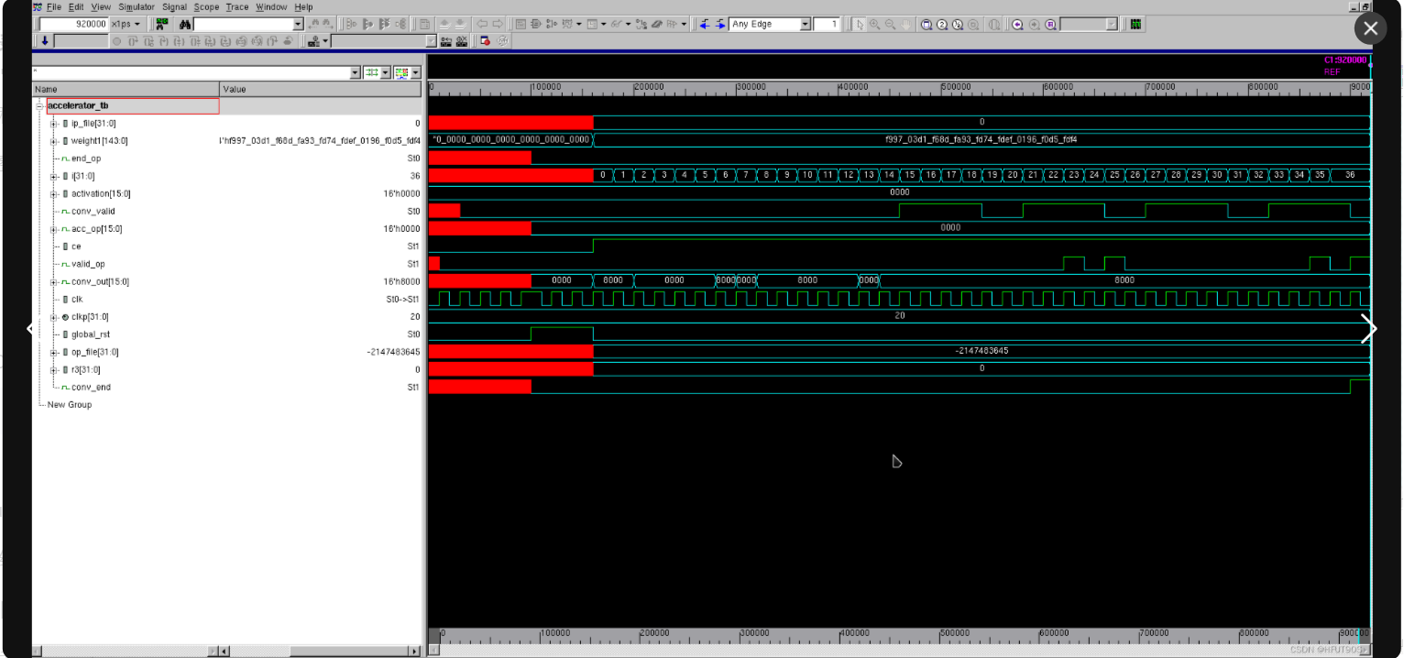Expand the op_file[31:0] bus
This screenshot has width=1404, height=658.
click(x=54, y=353)
